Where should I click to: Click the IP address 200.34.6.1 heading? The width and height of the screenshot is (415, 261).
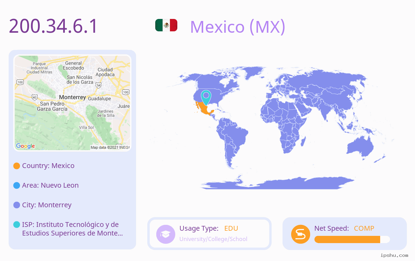53,26
